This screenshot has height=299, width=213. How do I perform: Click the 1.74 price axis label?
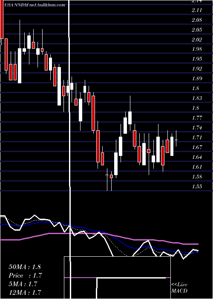coord(197,128)
